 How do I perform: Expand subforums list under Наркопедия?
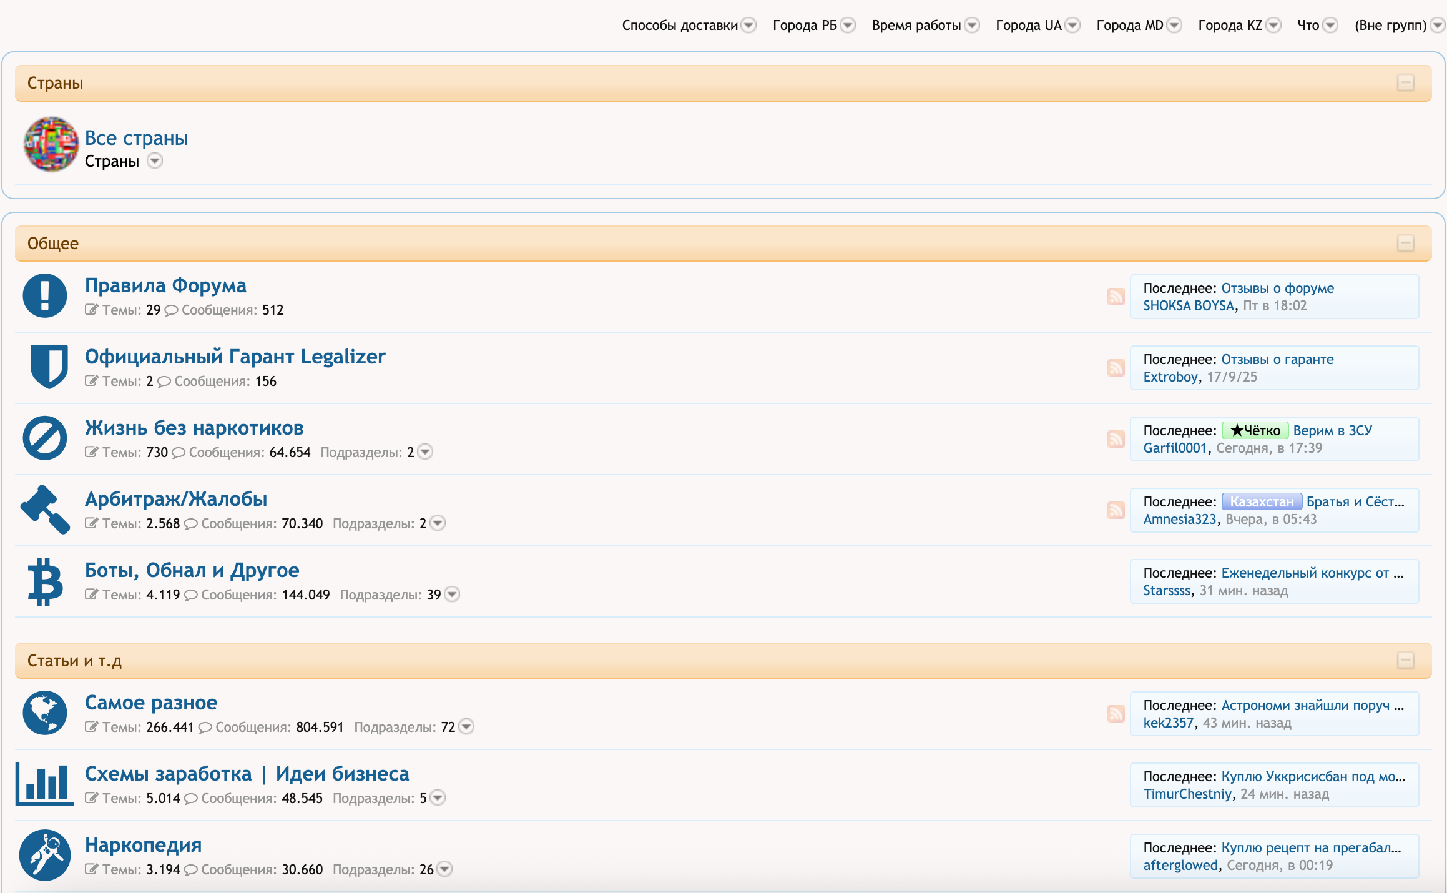(444, 869)
